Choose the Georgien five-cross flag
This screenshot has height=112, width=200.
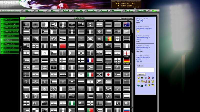point(117,60)
